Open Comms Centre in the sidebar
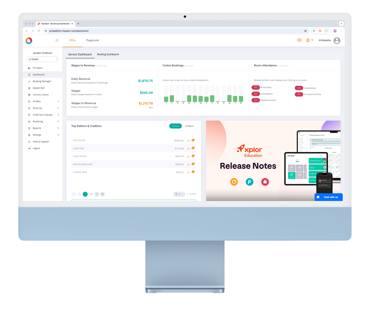This screenshot has width=370, height=310. (43, 95)
